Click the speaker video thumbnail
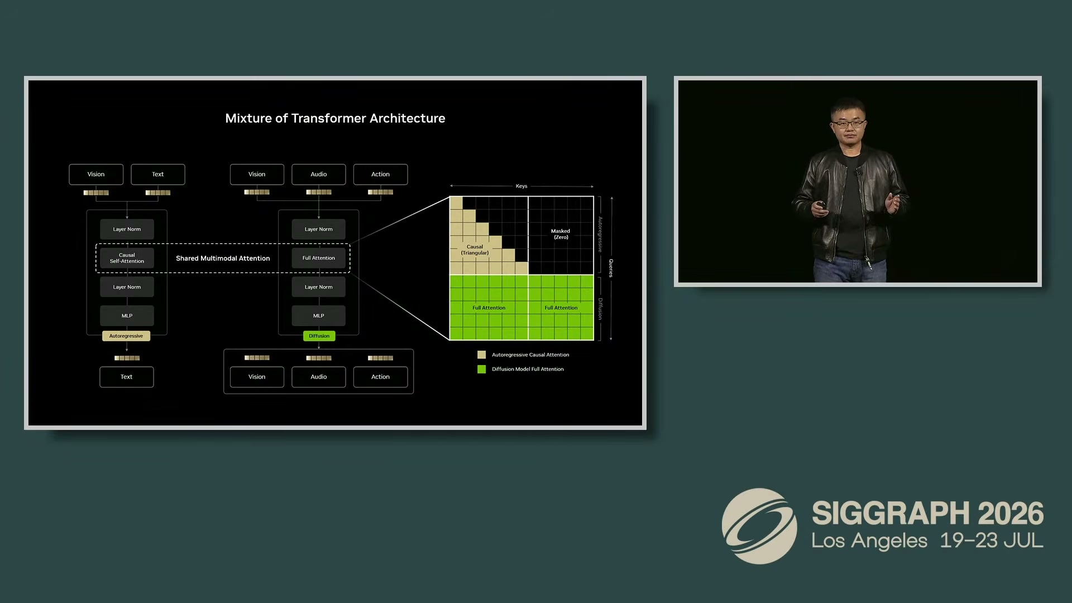 point(858,181)
